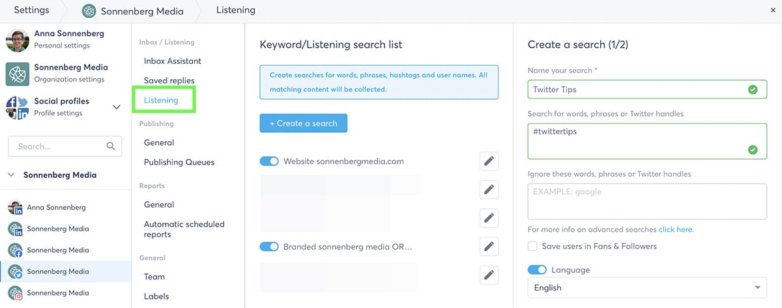Disable the Language toggle
This screenshot has width=782, height=308.
[x=537, y=270]
